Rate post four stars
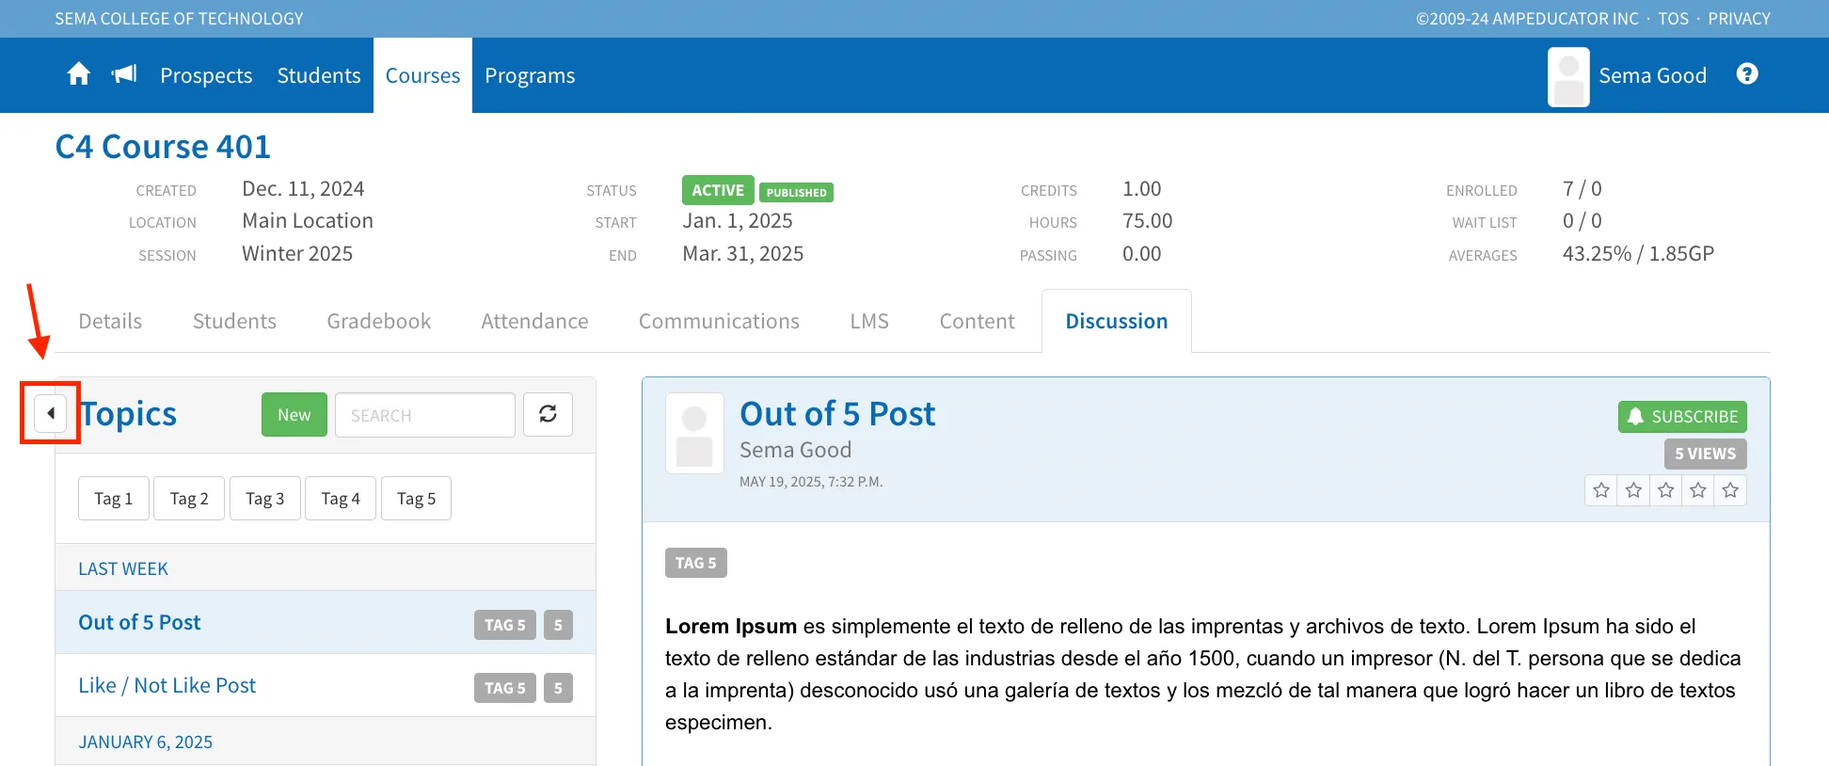The width and height of the screenshot is (1829, 766). pyautogui.click(x=1697, y=490)
